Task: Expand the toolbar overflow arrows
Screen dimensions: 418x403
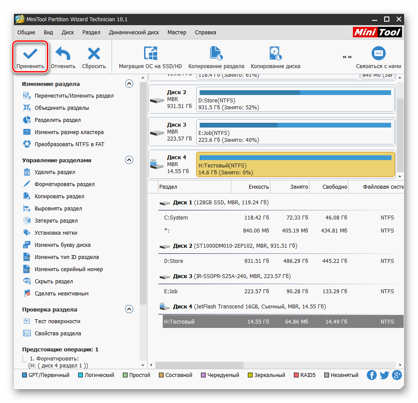Action: [347, 57]
